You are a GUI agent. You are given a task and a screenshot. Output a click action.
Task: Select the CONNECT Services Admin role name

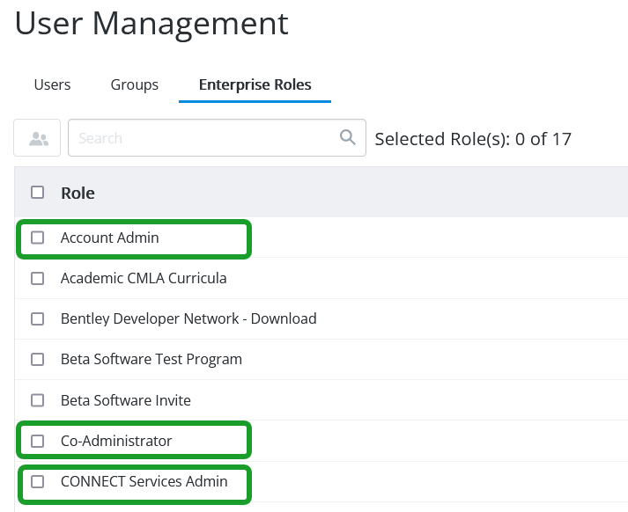144,481
